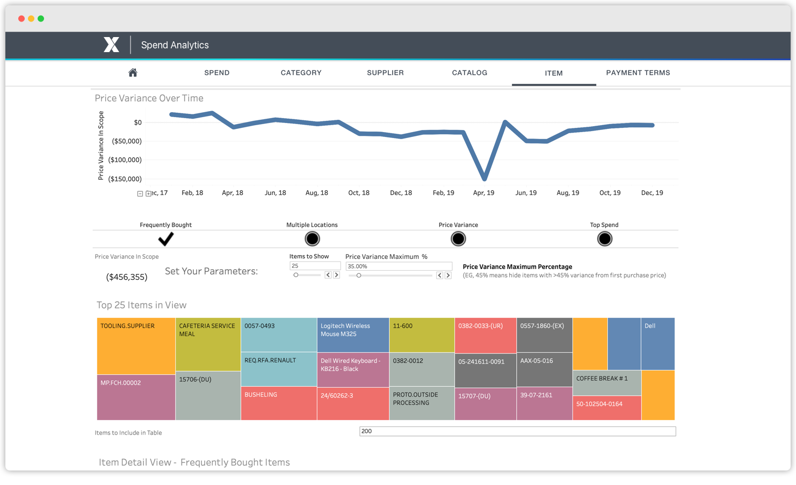Click the home icon in navigation
The height and width of the screenshot is (485, 796).
coord(133,73)
